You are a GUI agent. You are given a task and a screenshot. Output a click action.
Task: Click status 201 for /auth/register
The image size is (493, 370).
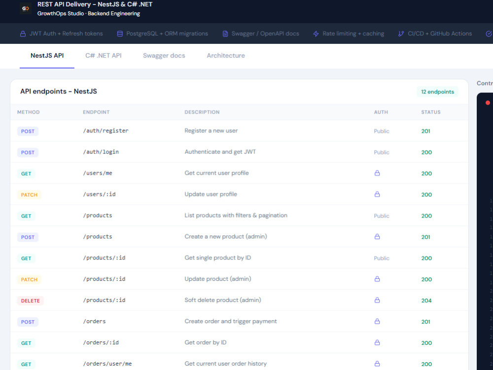(426, 131)
